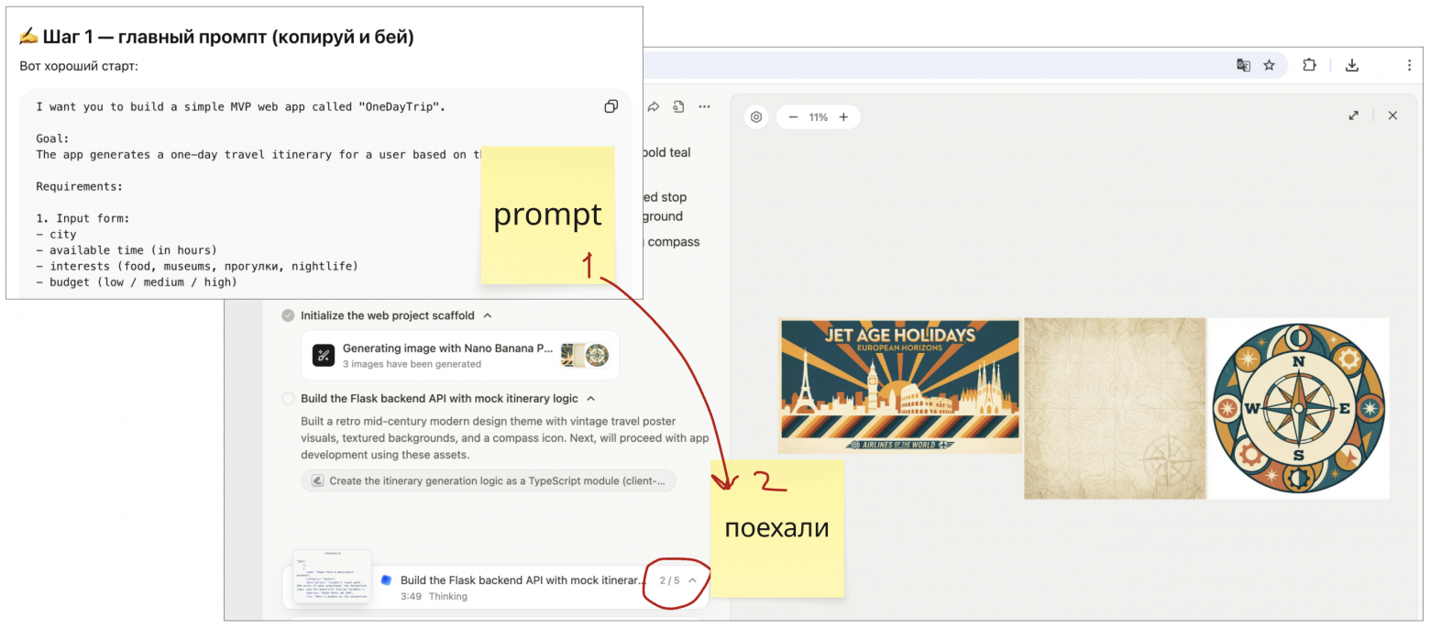Click code line '- available time (in hours)'
Image resolution: width=1430 pixels, height=629 pixels.
tap(126, 250)
